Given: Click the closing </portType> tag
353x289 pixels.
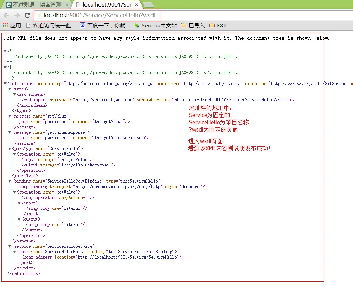Looking at the screenshot, I should pyautogui.click(x=25, y=176).
